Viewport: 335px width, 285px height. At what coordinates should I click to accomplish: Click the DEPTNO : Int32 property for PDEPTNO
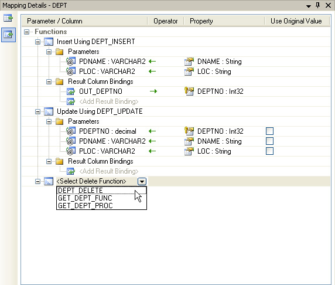(220, 131)
